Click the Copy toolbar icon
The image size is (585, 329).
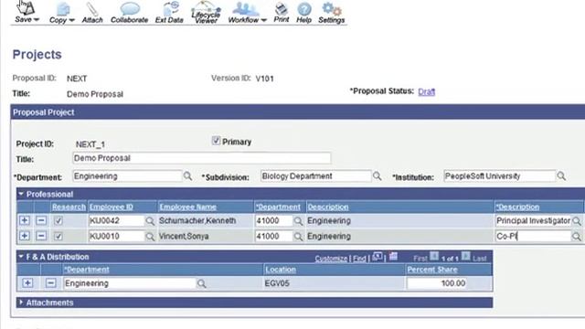pos(63,9)
